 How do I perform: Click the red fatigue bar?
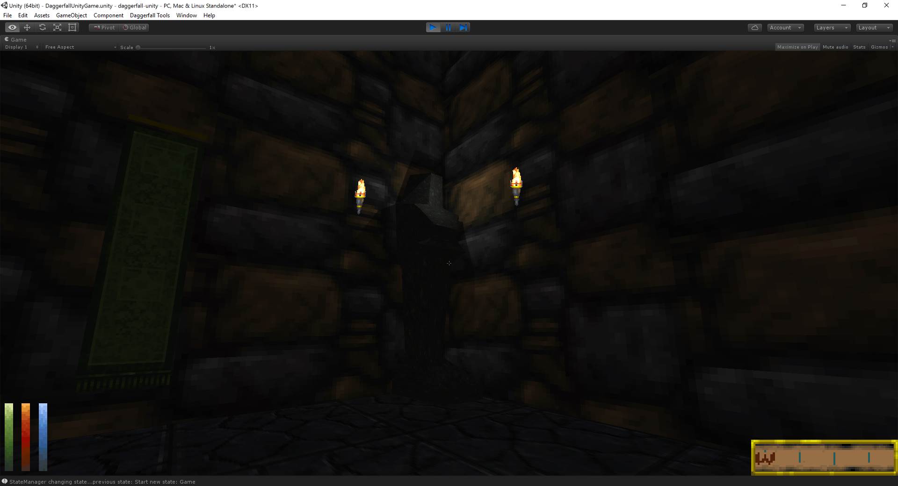pyautogui.click(x=26, y=437)
